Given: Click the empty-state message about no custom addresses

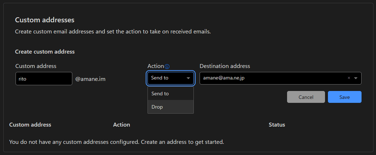Looking at the screenshot, I should click(116, 142).
